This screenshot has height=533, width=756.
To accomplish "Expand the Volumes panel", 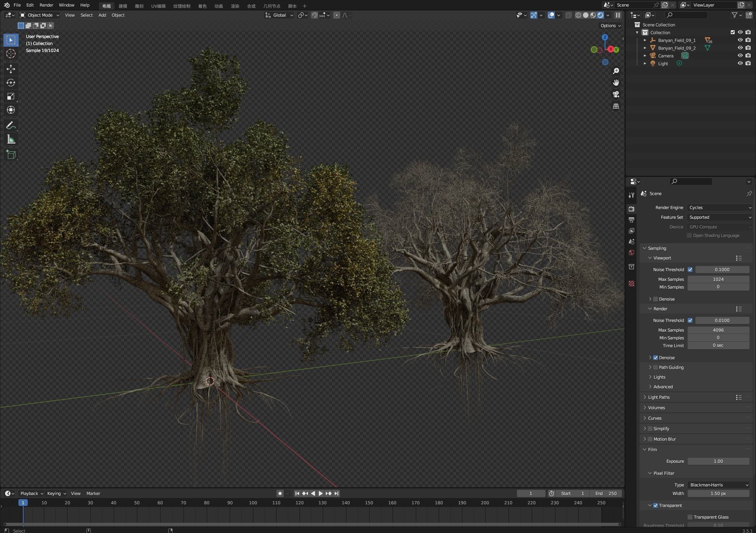I will (x=656, y=408).
